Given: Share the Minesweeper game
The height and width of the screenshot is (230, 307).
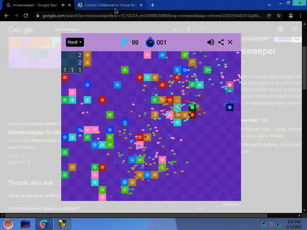Looking at the screenshot, I should pos(221,42).
